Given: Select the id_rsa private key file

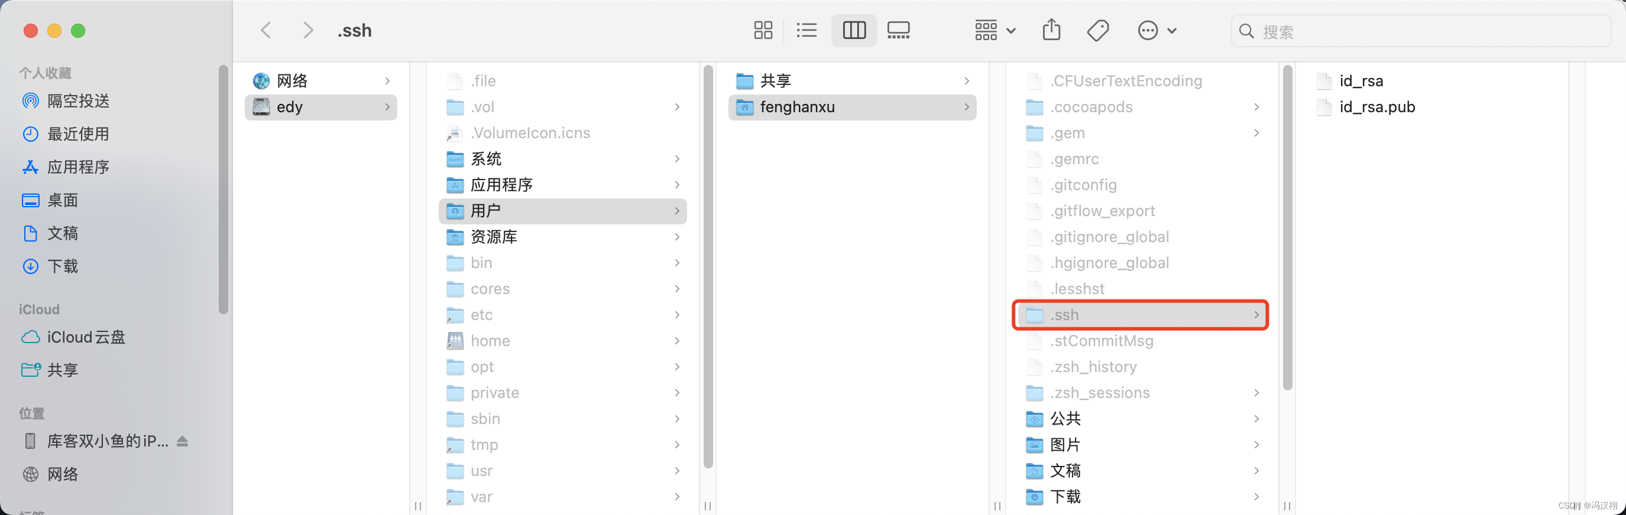Looking at the screenshot, I should coord(1431,81).
